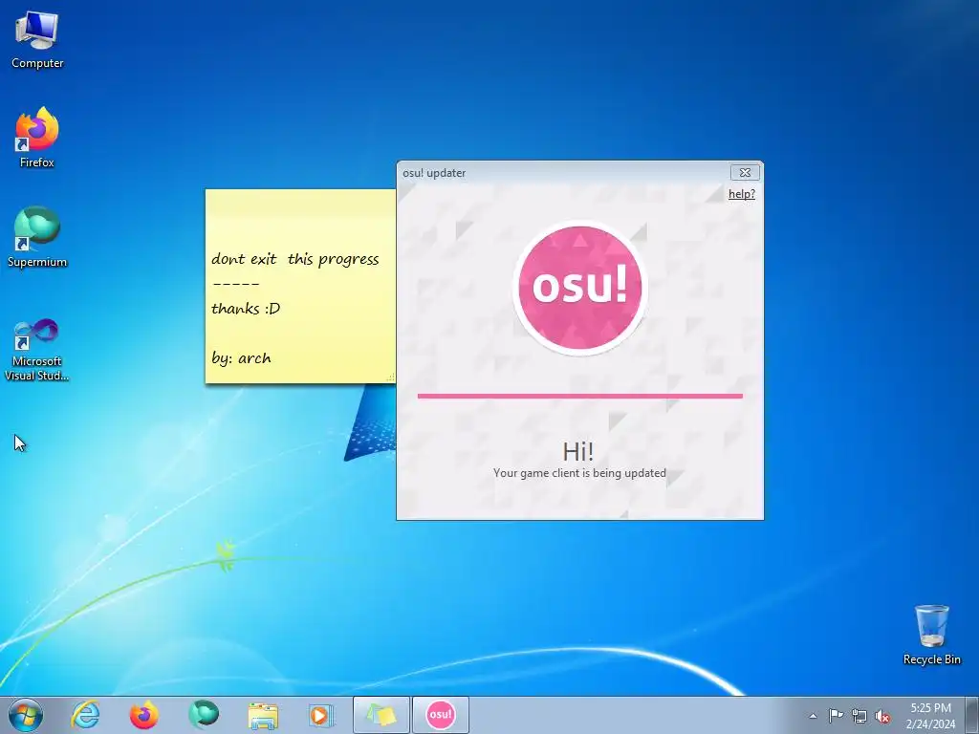979x734 pixels.
Task: Open network status tray icon
Action: pos(859,716)
